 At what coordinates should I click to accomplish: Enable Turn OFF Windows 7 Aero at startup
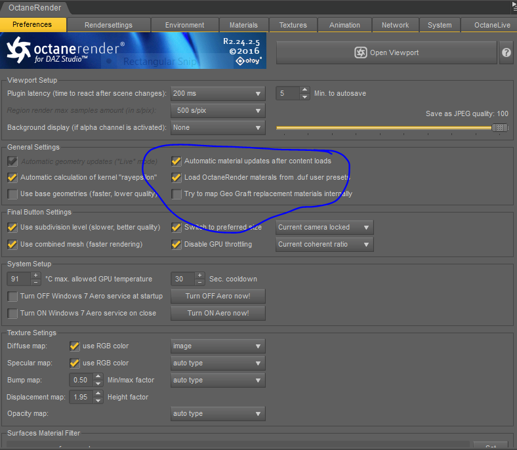(x=12, y=297)
